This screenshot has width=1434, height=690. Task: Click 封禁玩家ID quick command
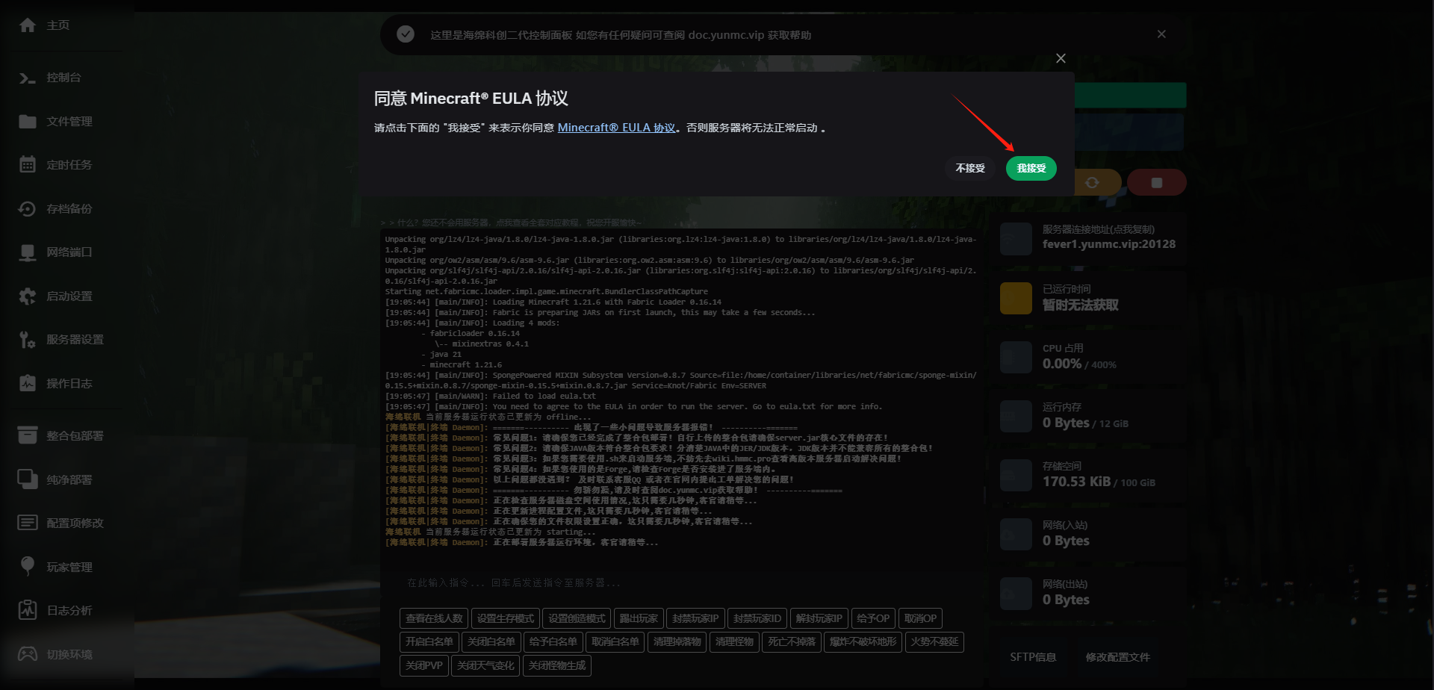757,618
